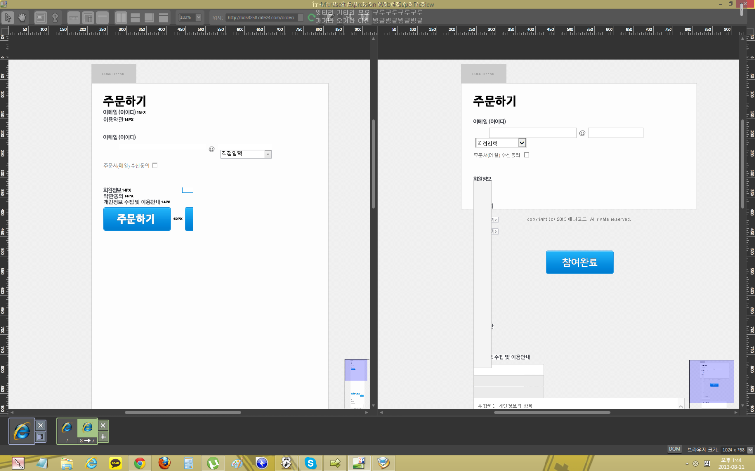Activate the hand panning mode tool
This screenshot has width=755, height=471.
pyautogui.click(x=22, y=18)
